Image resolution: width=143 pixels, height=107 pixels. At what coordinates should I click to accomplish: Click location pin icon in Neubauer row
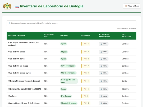(x=84, y=81)
